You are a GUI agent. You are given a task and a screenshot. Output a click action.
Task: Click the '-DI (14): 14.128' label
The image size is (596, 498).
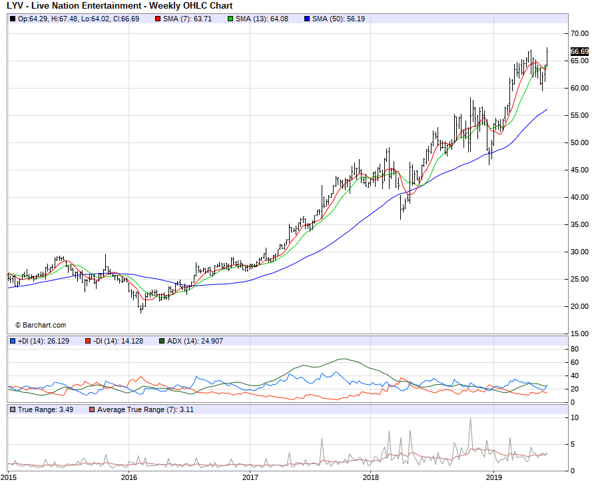[x=119, y=341]
